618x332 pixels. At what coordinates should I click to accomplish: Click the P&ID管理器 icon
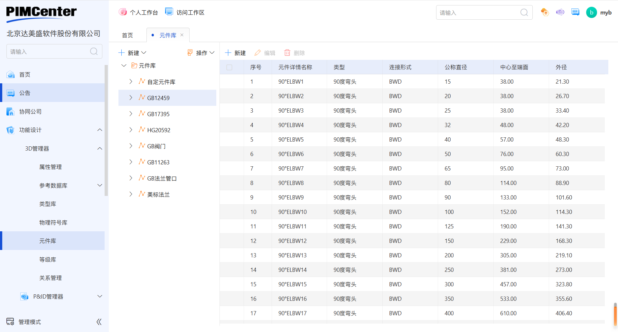(24, 297)
